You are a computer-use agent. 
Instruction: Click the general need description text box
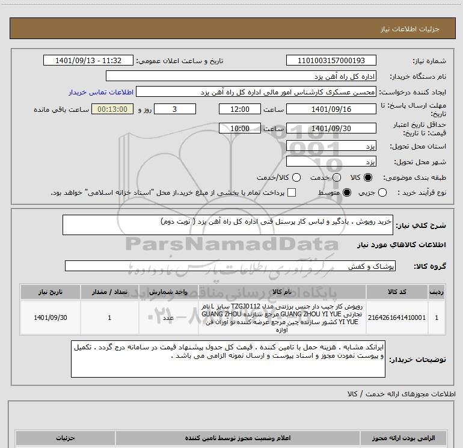coord(228,225)
